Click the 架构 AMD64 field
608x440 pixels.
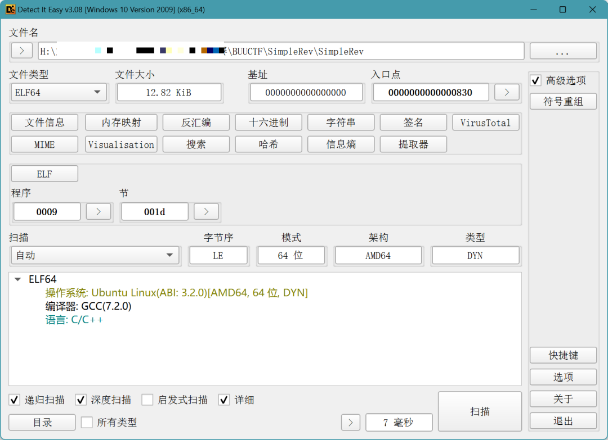[x=378, y=256]
